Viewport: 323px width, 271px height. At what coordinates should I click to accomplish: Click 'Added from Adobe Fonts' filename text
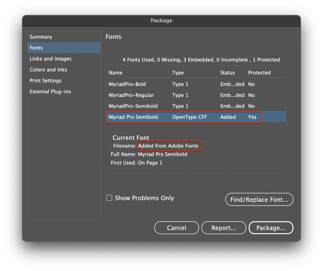[168, 146]
